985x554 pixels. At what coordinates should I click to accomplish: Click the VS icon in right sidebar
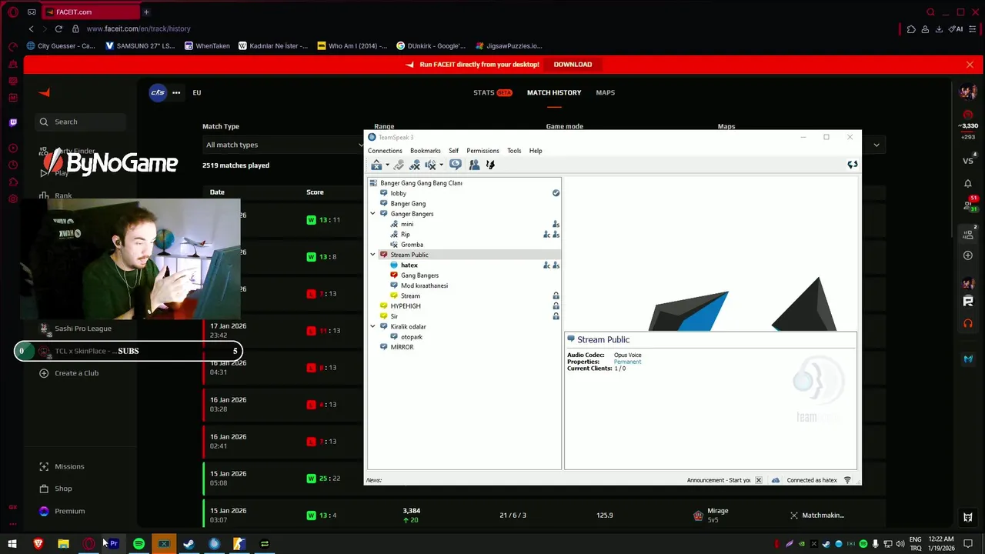(x=968, y=161)
